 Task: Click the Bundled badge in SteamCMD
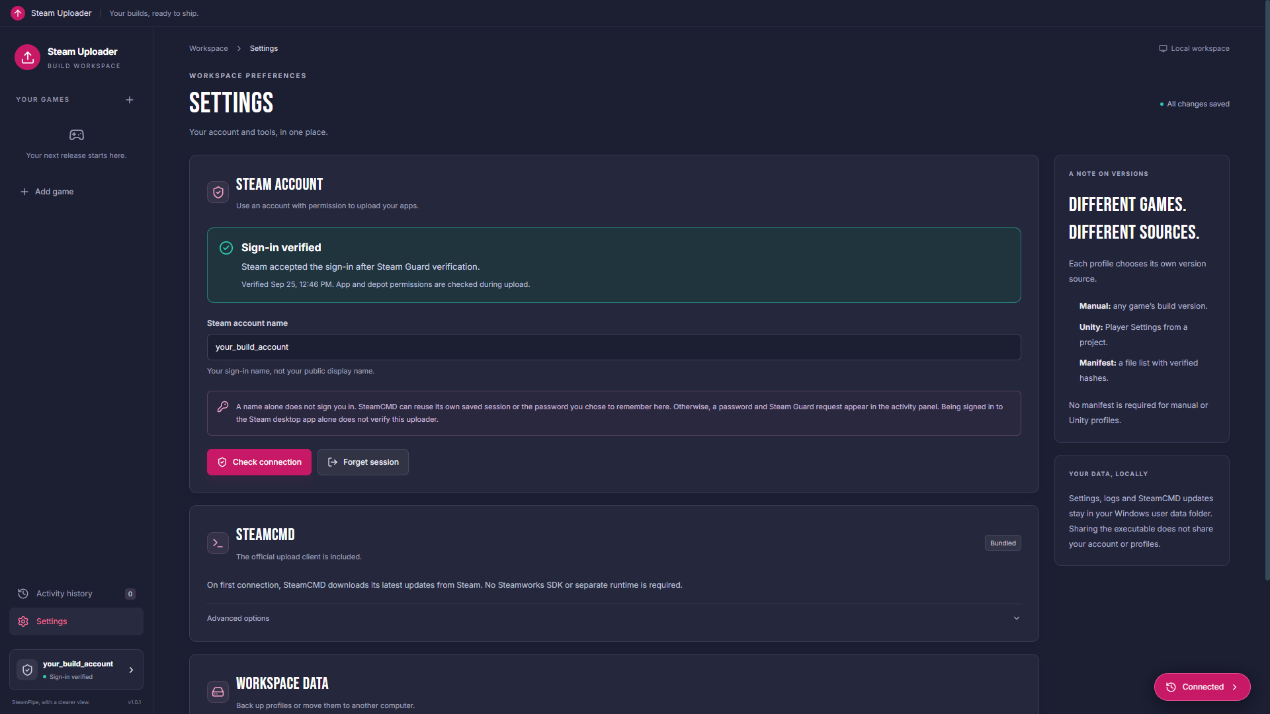pos(1003,543)
